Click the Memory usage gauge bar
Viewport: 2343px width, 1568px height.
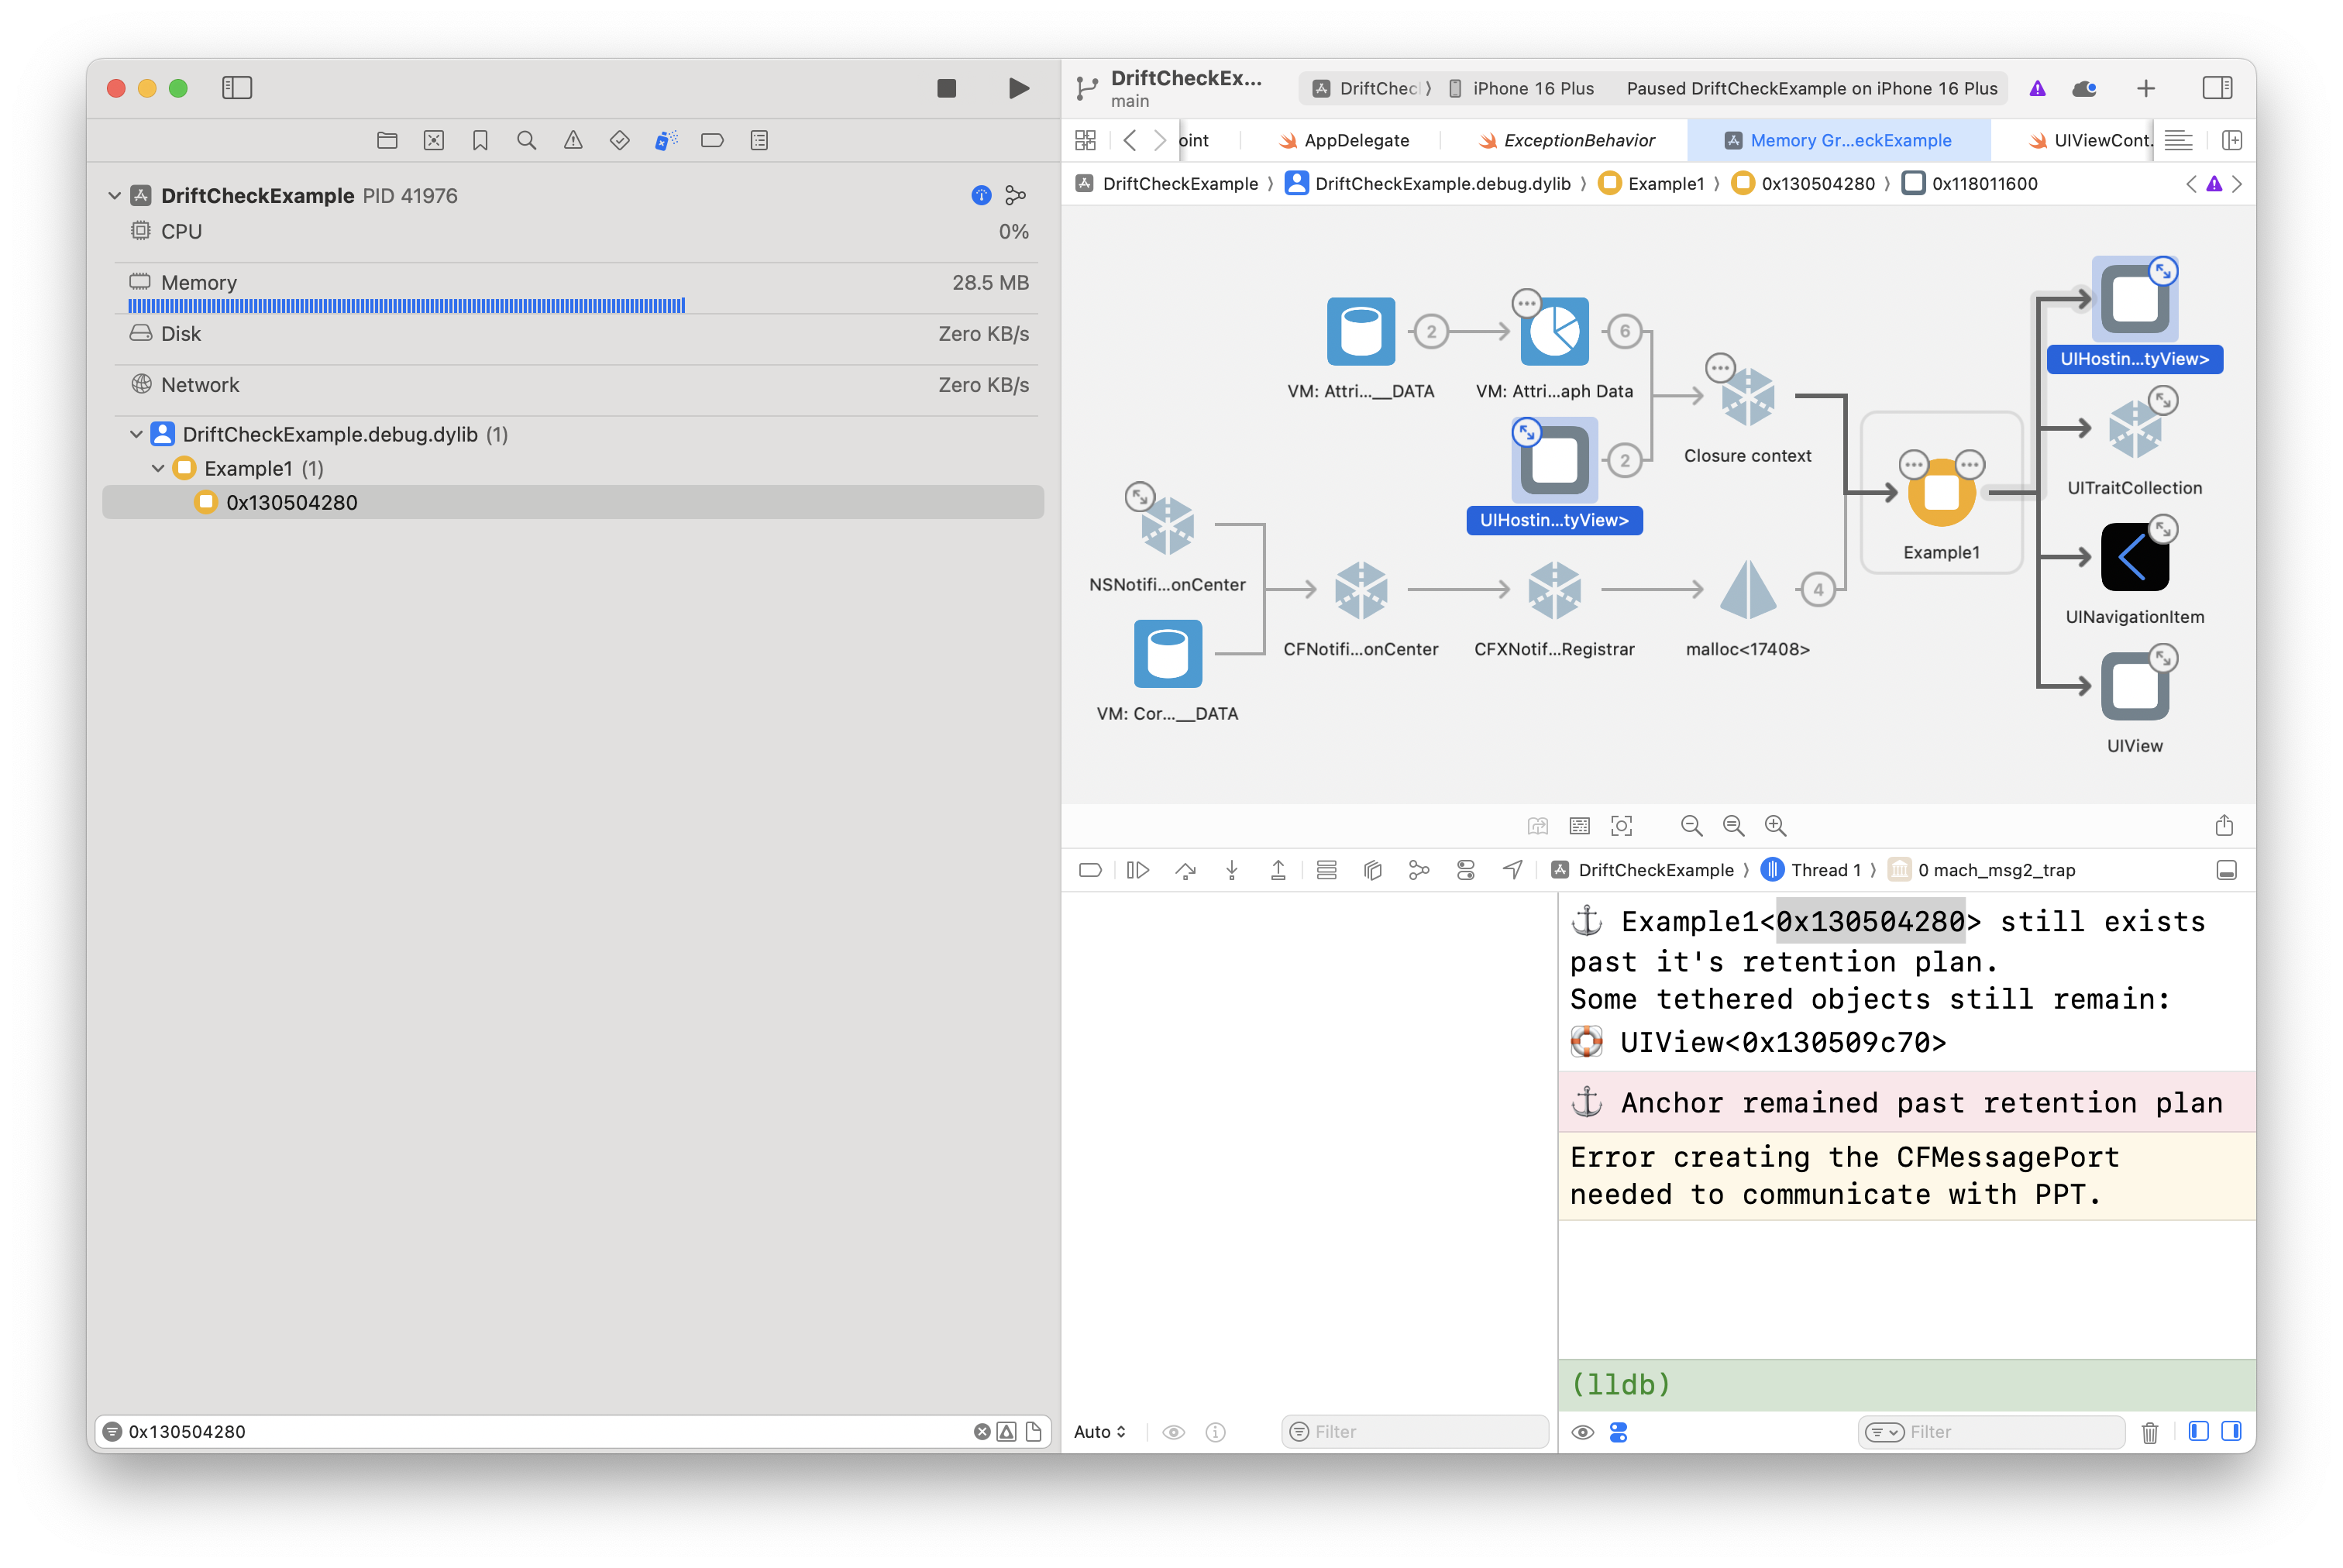(x=406, y=305)
